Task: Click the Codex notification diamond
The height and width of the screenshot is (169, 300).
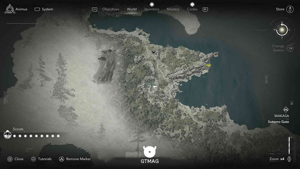Action: click(192, 4)
